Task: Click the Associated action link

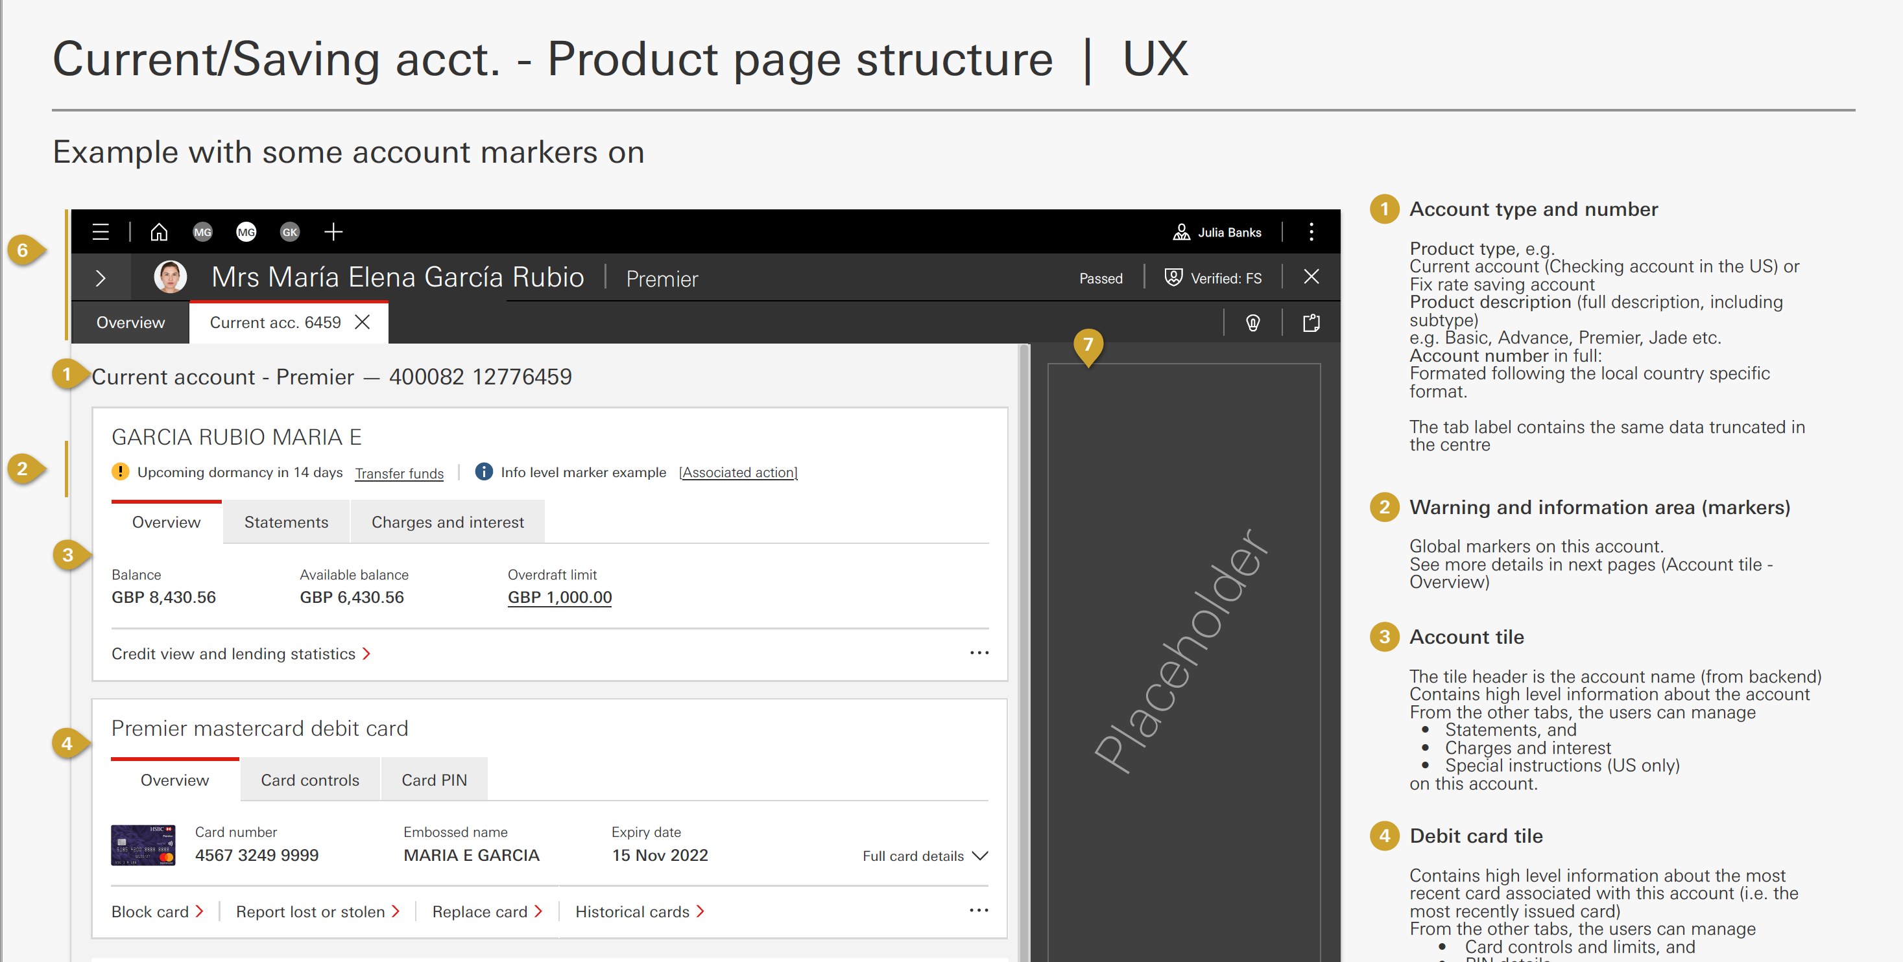Action: [x=738, y=473]
